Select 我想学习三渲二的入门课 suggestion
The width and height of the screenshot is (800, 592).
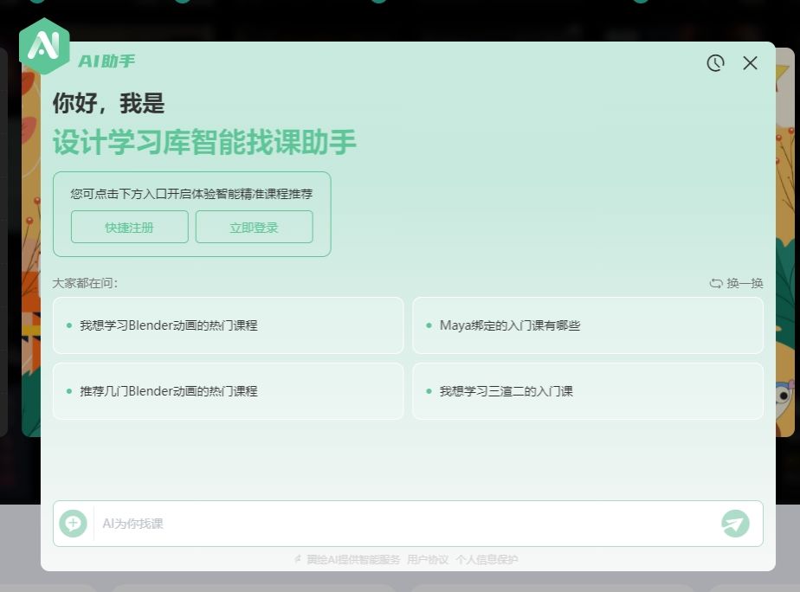coord(588,391)
